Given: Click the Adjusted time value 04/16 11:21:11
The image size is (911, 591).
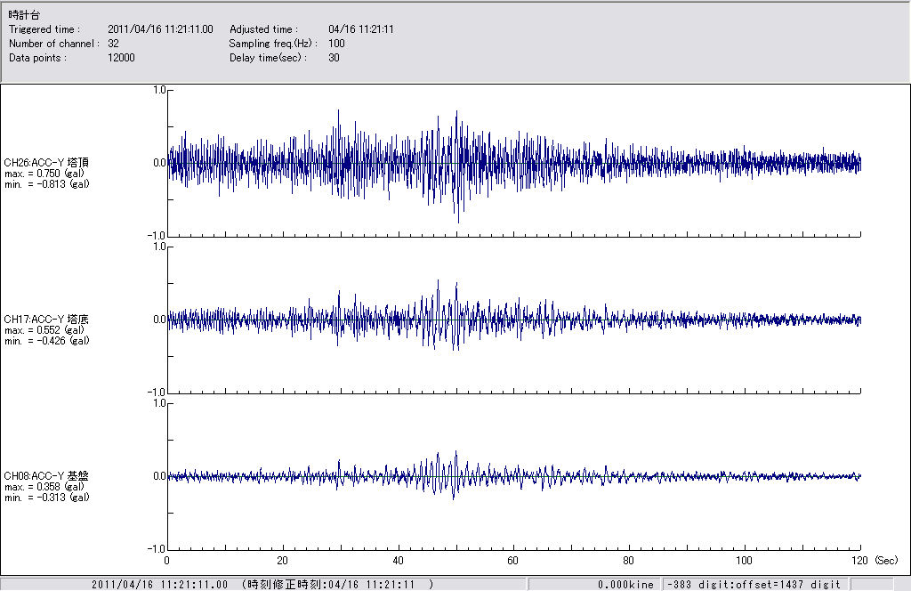Looking at the screenshot, I should [360, 29].
